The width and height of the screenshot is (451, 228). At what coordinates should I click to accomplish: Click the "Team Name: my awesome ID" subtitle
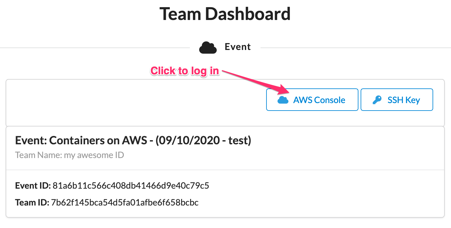[69, 155]
